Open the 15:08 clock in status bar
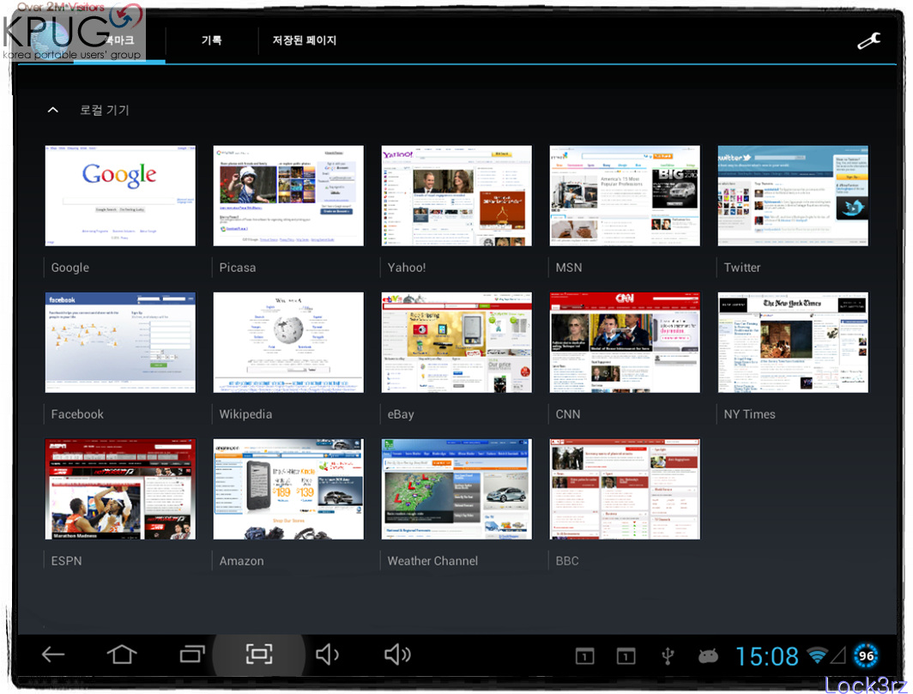 coord(767,657)
